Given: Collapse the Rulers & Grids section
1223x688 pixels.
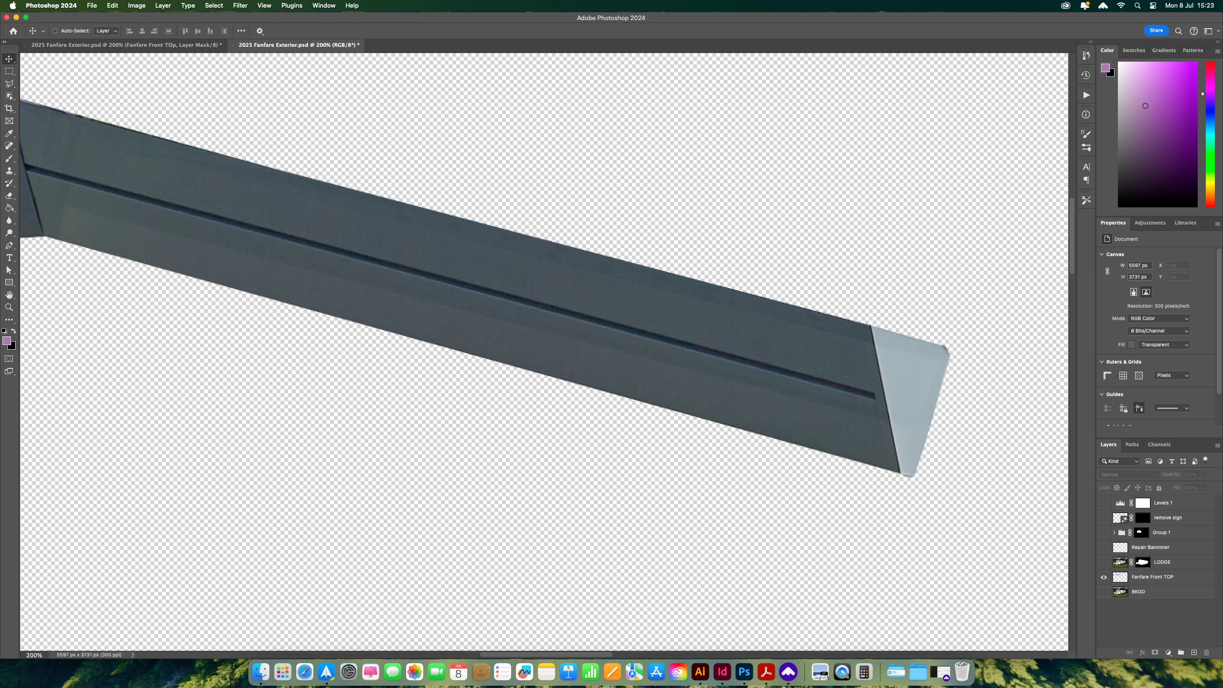Looking at the screenshot, I should (x=1102, y=362).
